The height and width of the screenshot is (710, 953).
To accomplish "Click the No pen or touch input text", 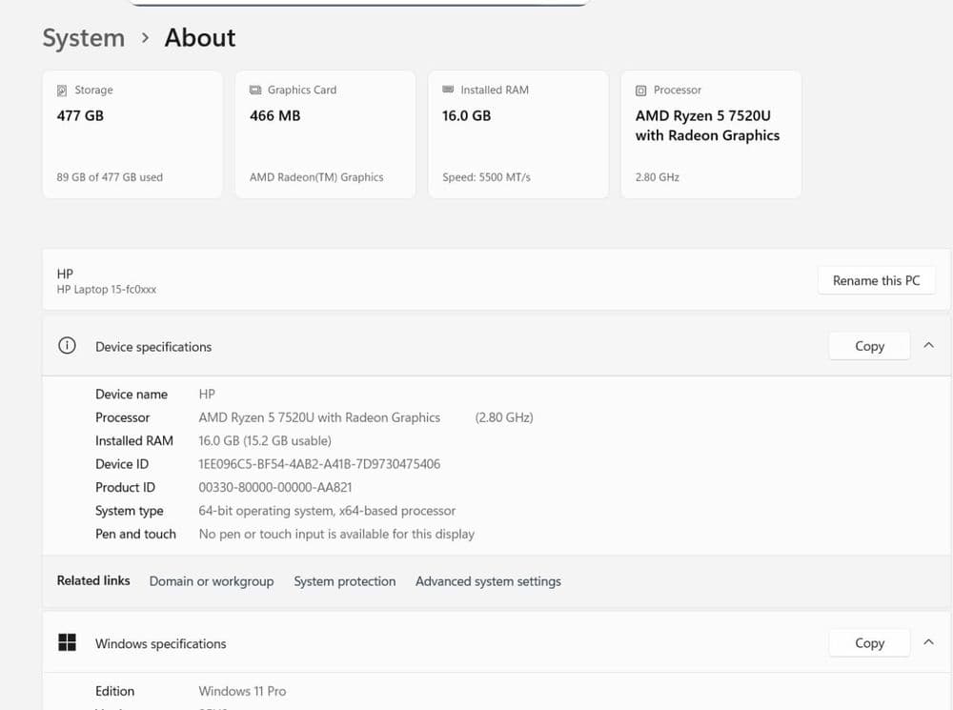I will pos(336,535).
